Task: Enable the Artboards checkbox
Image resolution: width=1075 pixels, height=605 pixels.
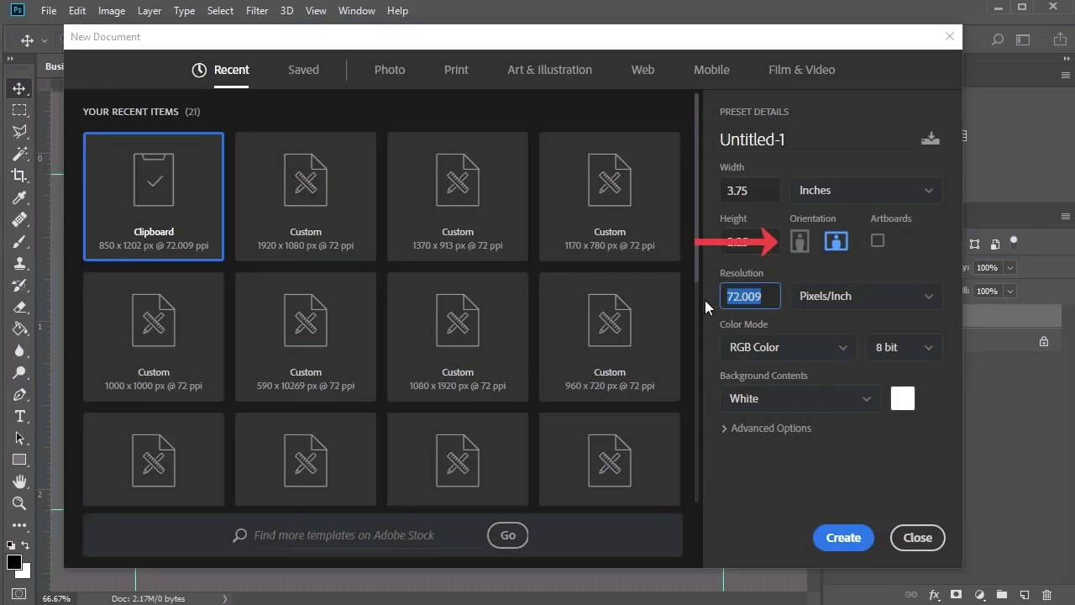Action: point(878,241)
